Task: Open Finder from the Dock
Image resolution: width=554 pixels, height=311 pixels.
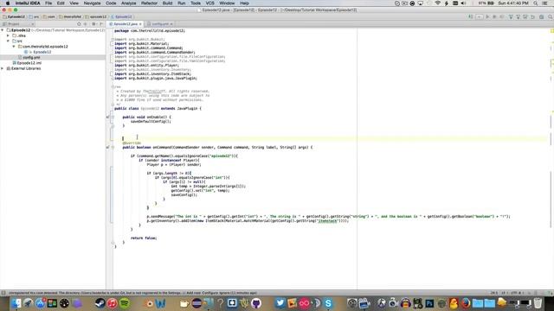Action: [16, 303]
